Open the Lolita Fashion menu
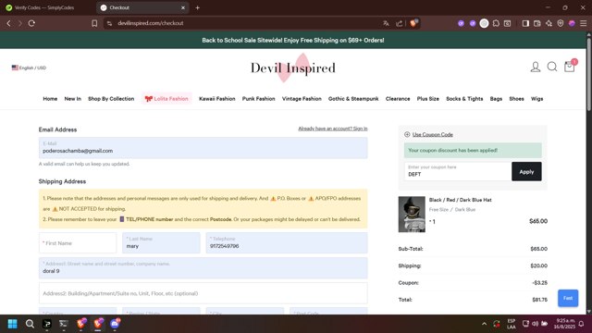Image resolution: width=592 pixels, height=333 pixels. 166,99
